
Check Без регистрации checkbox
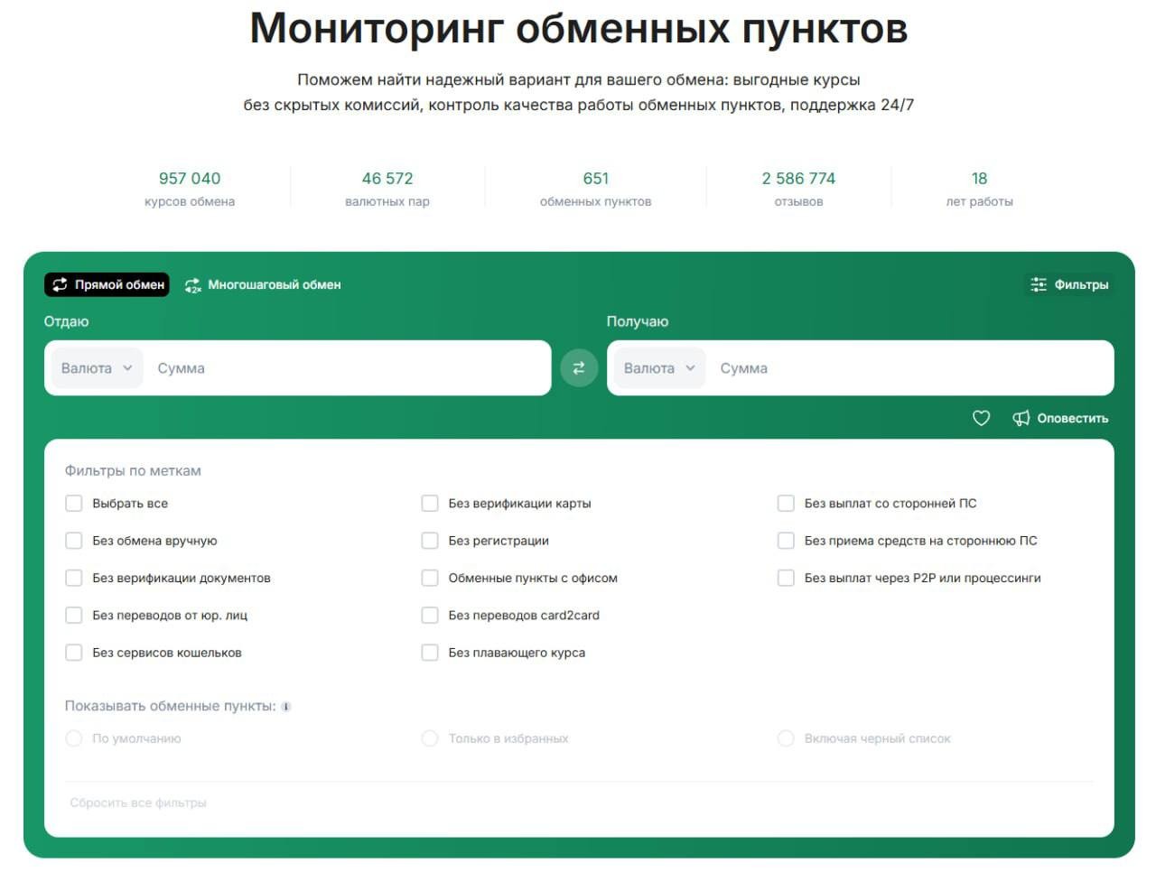click(430, 541)
